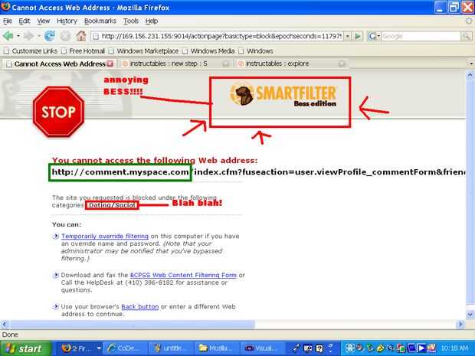
Task: Reload the page with the refresh icon
Action: (49, 36)
